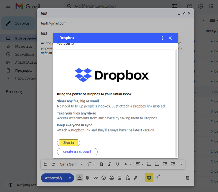Open the text color picker
This screenshot has height=192, width=218.
(127, 164)
